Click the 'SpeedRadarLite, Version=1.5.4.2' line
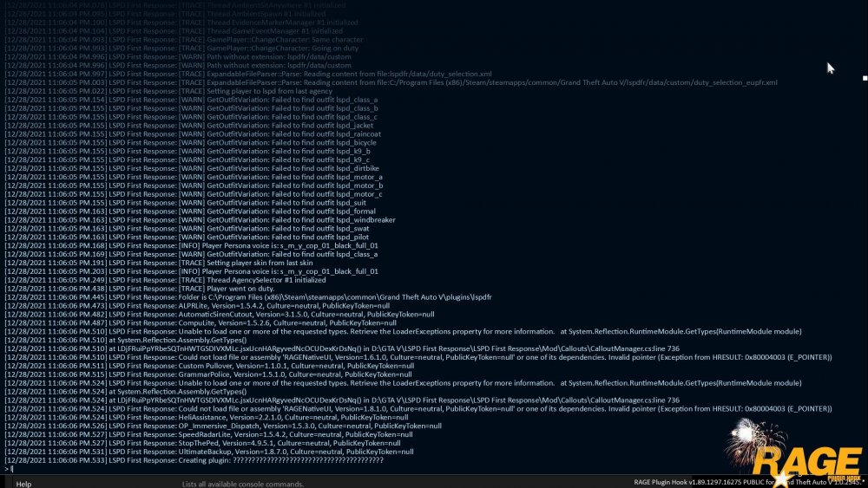The width and height of the screenshot is (868, 488). pos(208,434)
